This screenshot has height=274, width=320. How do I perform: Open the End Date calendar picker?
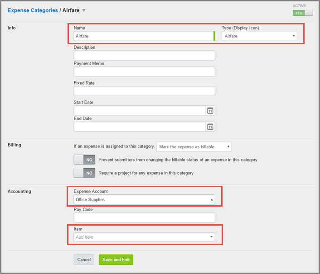210,127
